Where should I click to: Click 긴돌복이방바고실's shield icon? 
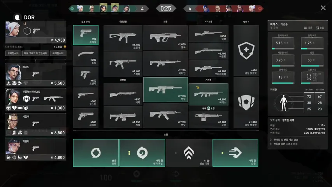point(26,99)
